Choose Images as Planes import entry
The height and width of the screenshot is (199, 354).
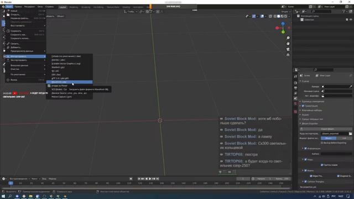click(x=70, y=86)
